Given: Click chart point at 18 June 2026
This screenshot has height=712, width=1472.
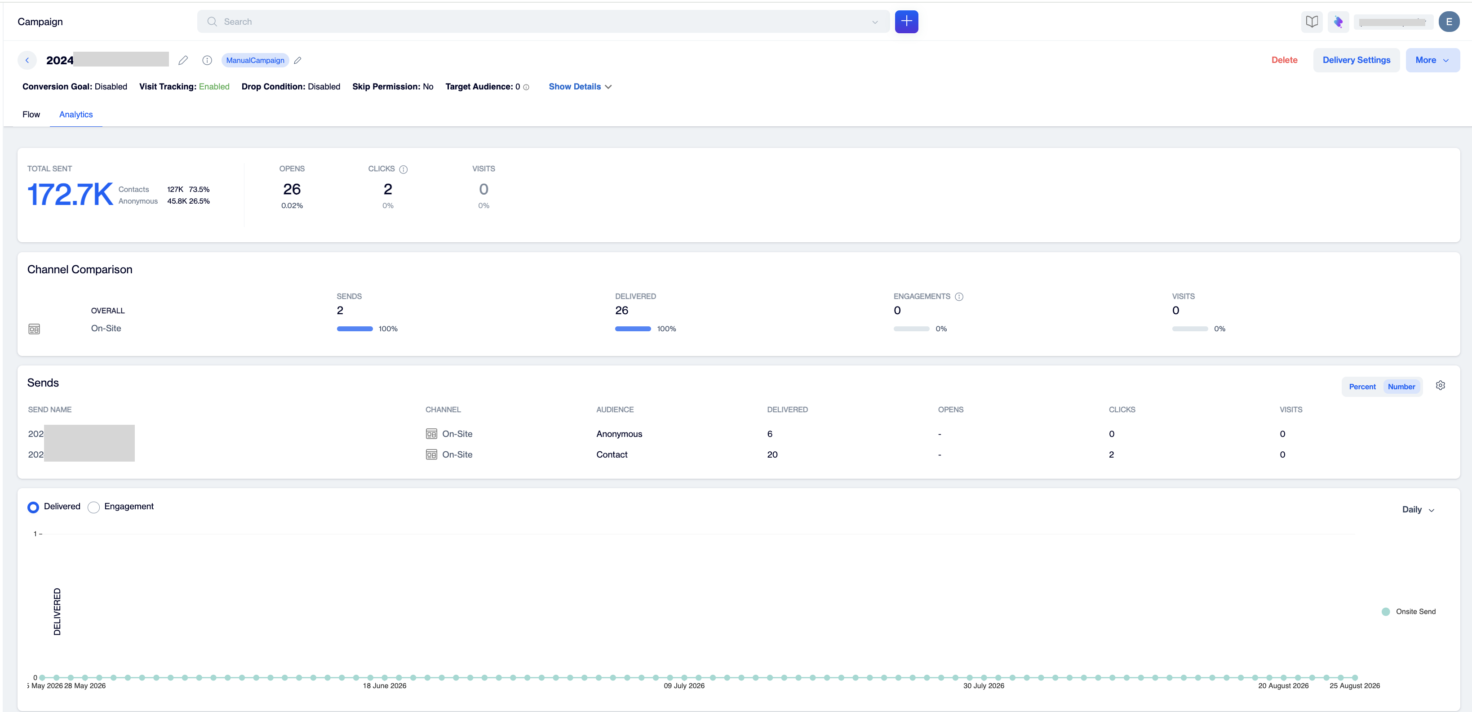Looking at the screenshot, I should click(385, 678).
